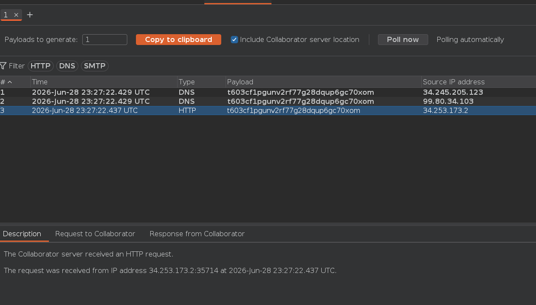
Task: Click Copy to clipboard button
Action: 178,40
